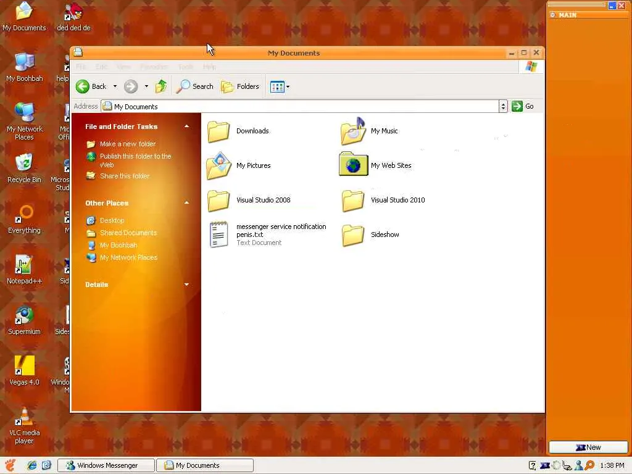The image size is (632, 474).
Task: Open the Tools menu
Action: click(186, 67)
